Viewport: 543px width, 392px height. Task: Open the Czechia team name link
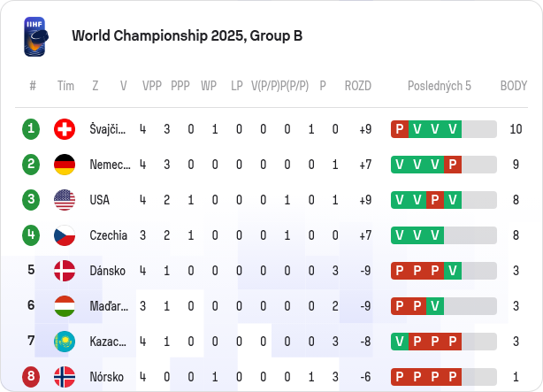pyautogui.click(x=109, y=235)
